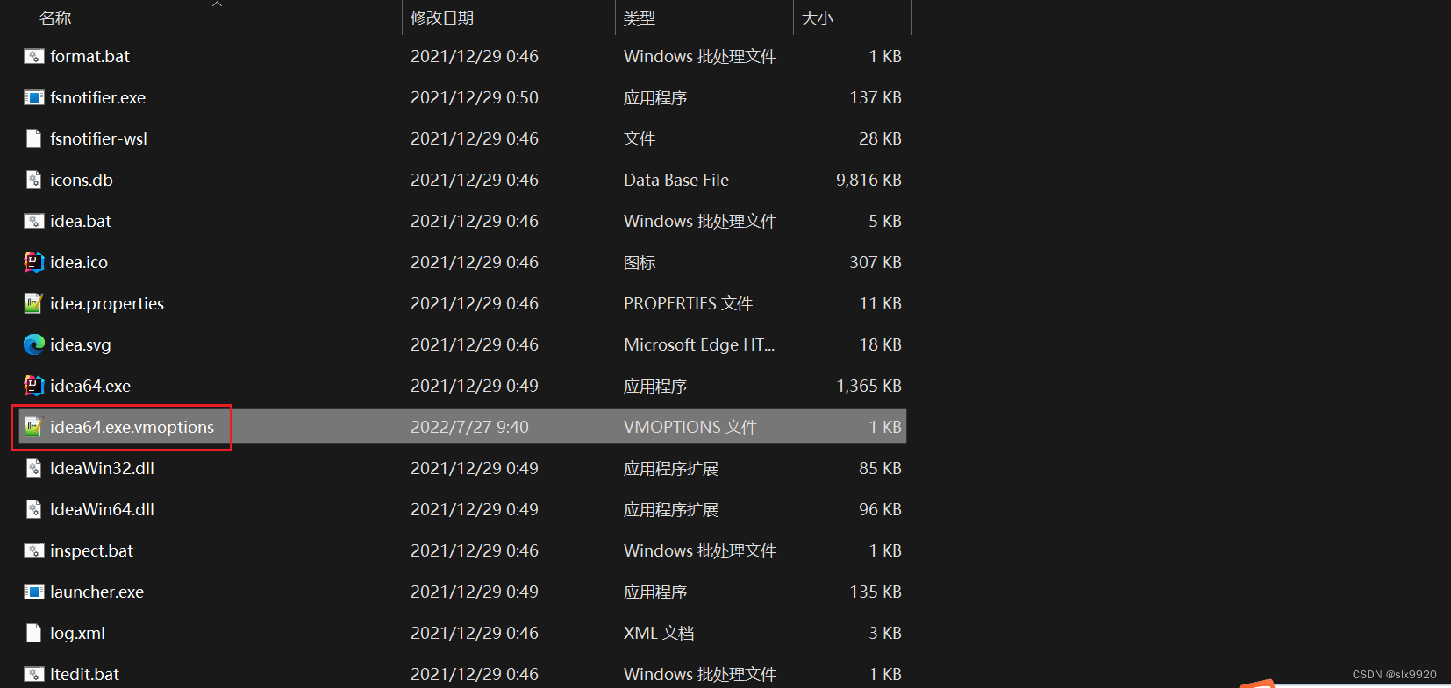Click the 2022/7/27 9:40 modified date
This screenshot has height=688, width=1451.
(469, 427)
